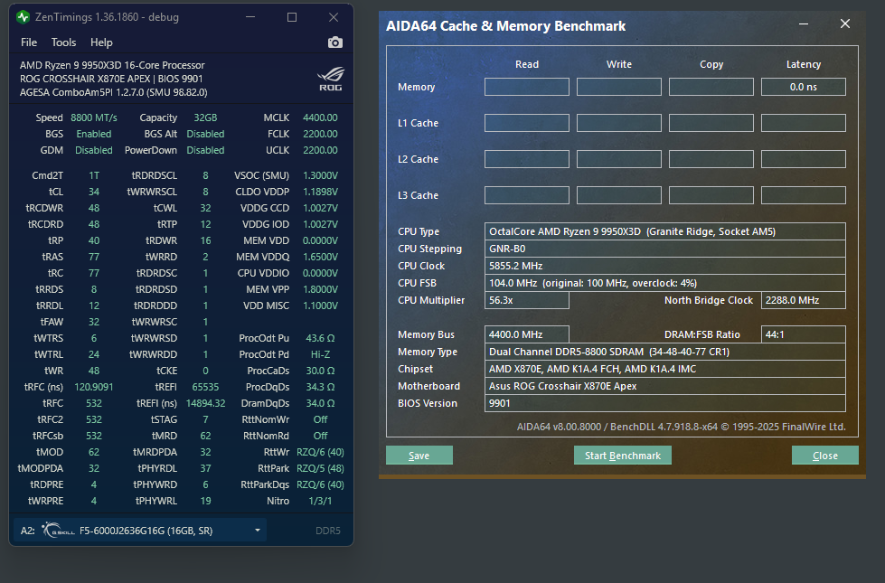Viewport: 885px width, 583px height.
Task: Click the CPU Multiplier value 56.3x
Action: (x=527, y=300)
